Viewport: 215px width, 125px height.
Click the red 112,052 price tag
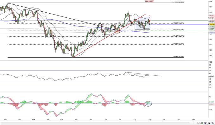click(212, 17)
